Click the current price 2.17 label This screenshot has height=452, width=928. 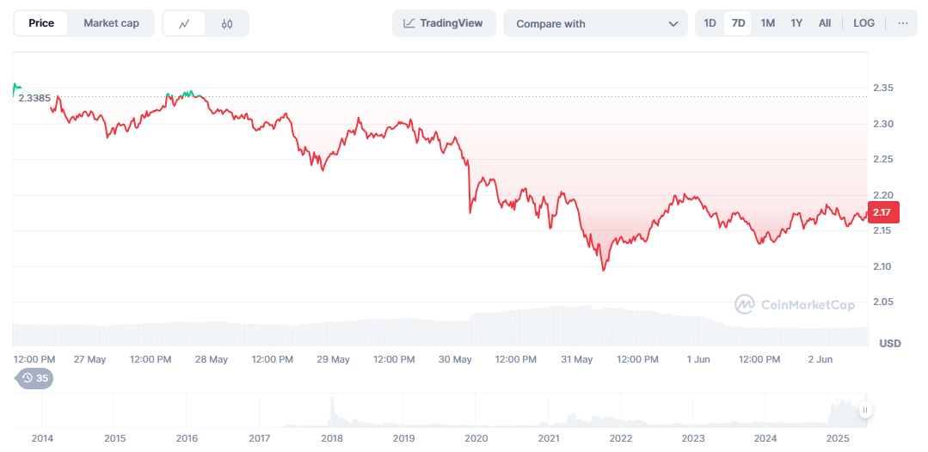pos(885,212)
